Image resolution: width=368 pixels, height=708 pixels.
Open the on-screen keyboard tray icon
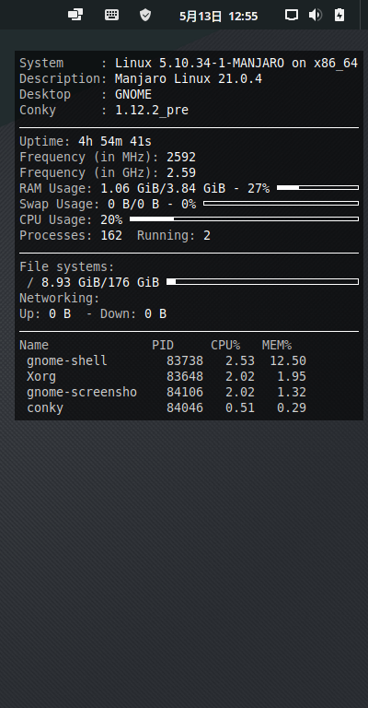coord(111,15)
